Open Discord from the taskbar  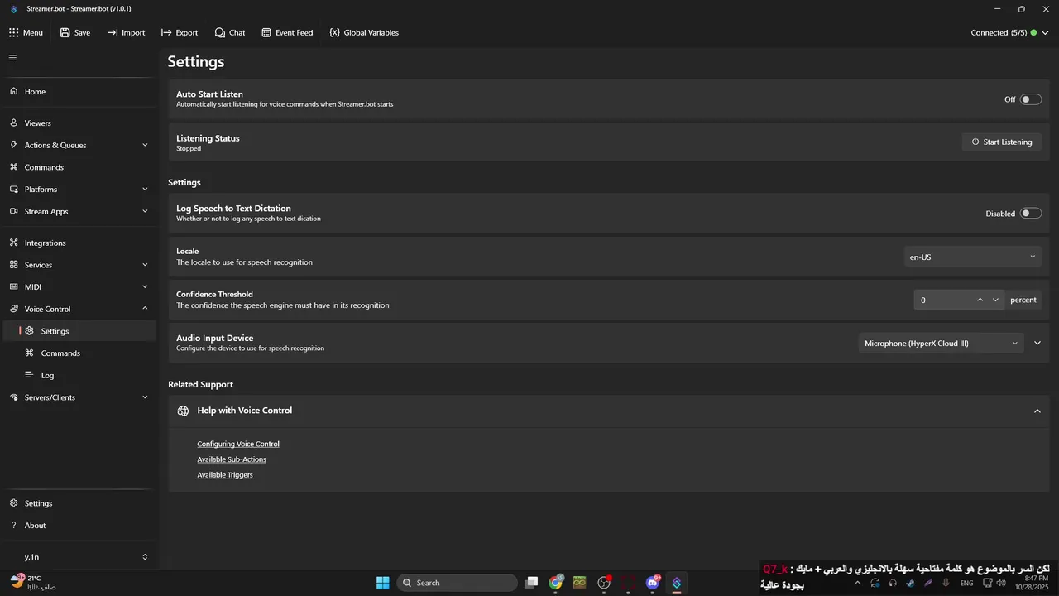pyautogui.click(x=653, y=583)
